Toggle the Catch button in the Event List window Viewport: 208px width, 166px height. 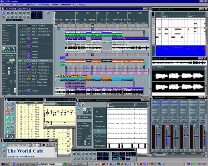[x=8, y=104]
